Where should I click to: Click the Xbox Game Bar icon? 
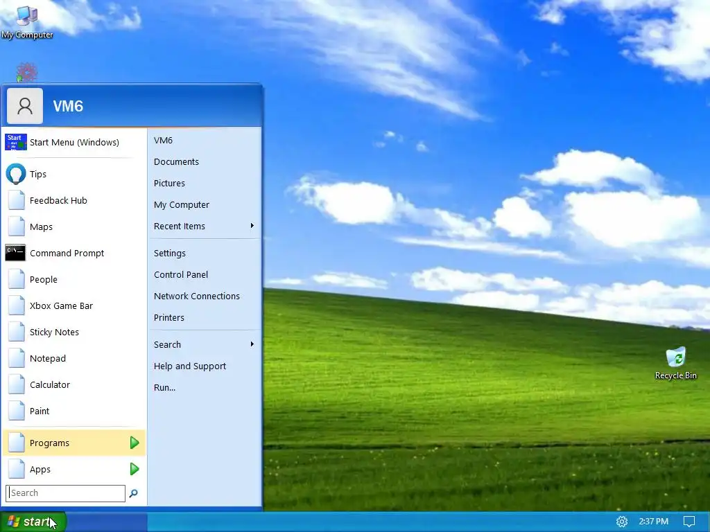point(17,305)
